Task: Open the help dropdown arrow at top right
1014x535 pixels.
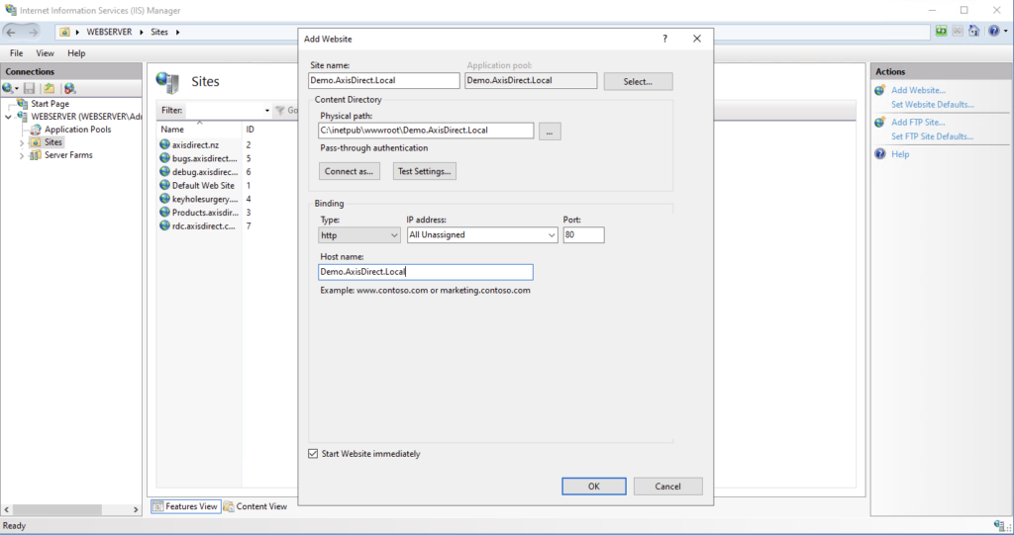Action: [1006, 31]
